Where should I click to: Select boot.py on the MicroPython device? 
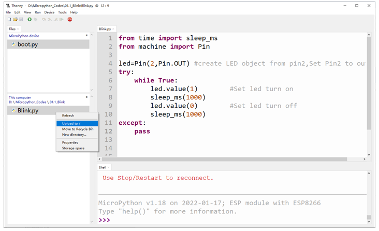click(48, 44)
